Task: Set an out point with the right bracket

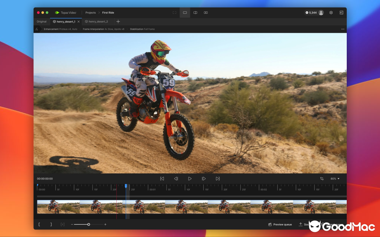Action: pyautogui.click(x=50, y=224)
